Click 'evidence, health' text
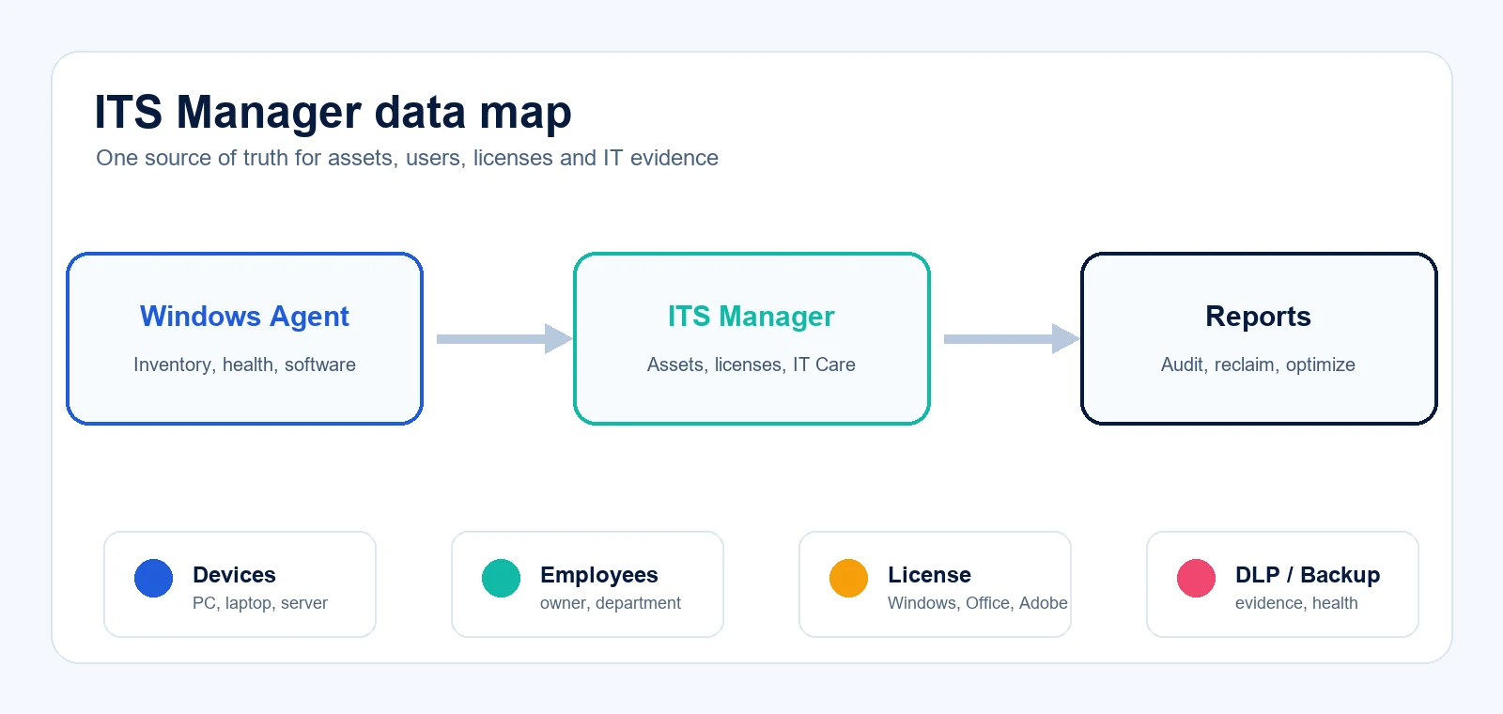Viewport: 1503px width, 714px height. (x=1296, y=603)
